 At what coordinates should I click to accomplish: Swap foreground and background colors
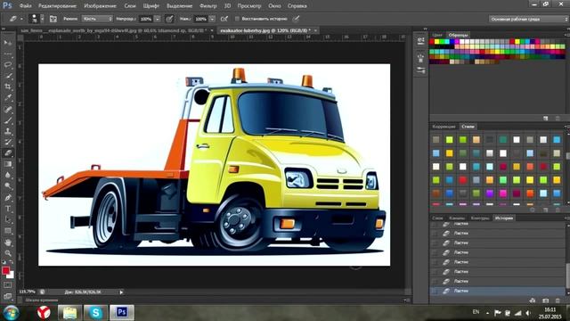[12, 262]
